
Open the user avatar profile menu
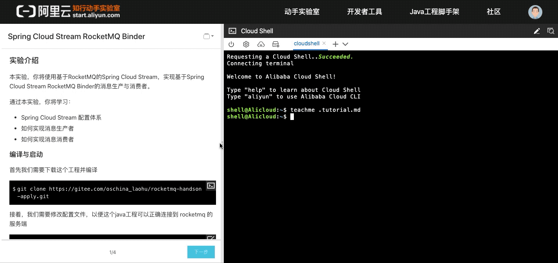[x=535, y=12]
